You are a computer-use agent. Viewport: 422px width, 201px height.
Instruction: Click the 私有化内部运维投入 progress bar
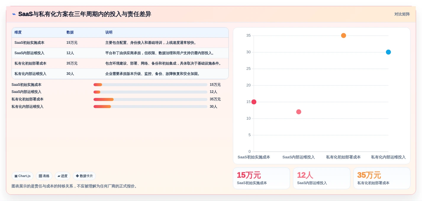coord(150,107)
